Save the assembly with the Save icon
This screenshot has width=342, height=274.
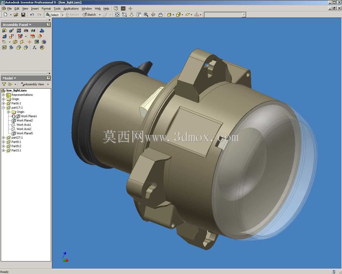click(x=23, y=15)
